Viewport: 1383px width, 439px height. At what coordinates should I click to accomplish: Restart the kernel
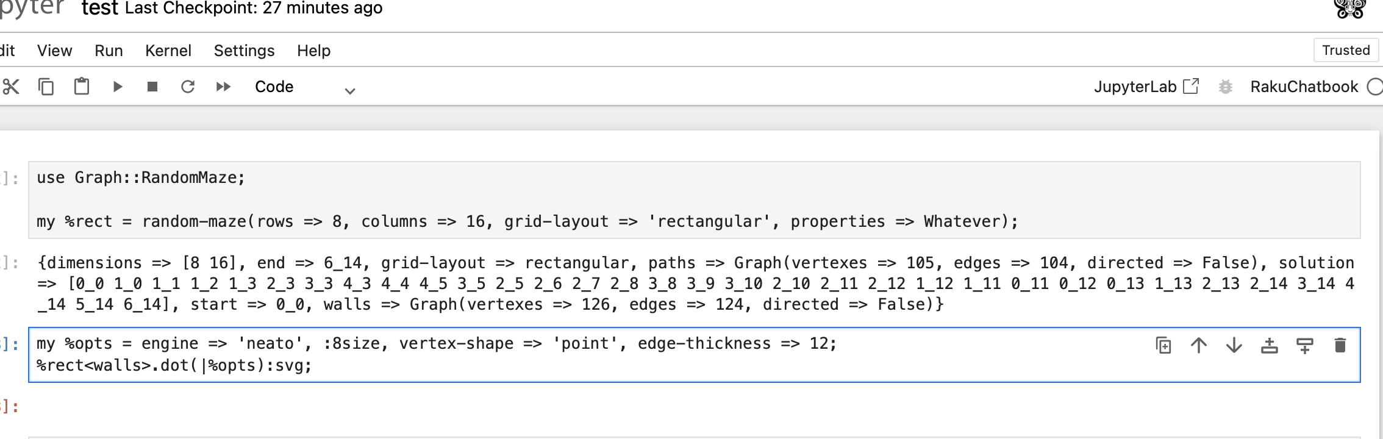coord(188,87)
